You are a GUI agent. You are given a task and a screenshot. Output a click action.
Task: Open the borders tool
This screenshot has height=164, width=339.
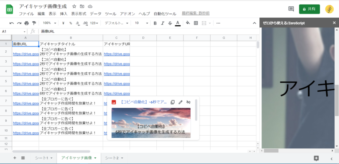click(x=196, y=23)
